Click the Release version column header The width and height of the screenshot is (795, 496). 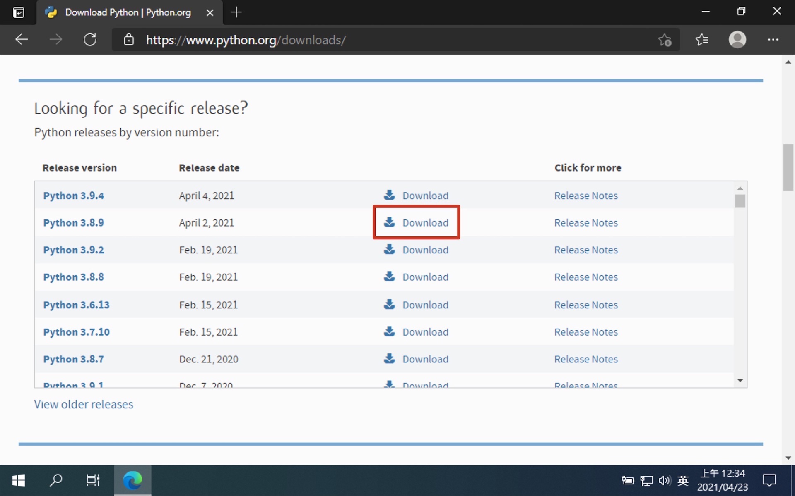click(79, 168)
